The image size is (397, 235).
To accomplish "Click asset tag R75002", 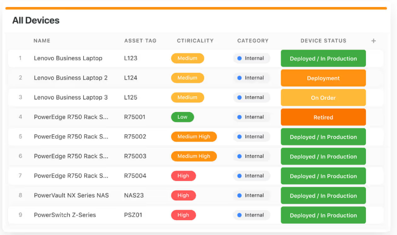I will click(x=135, y=136).
